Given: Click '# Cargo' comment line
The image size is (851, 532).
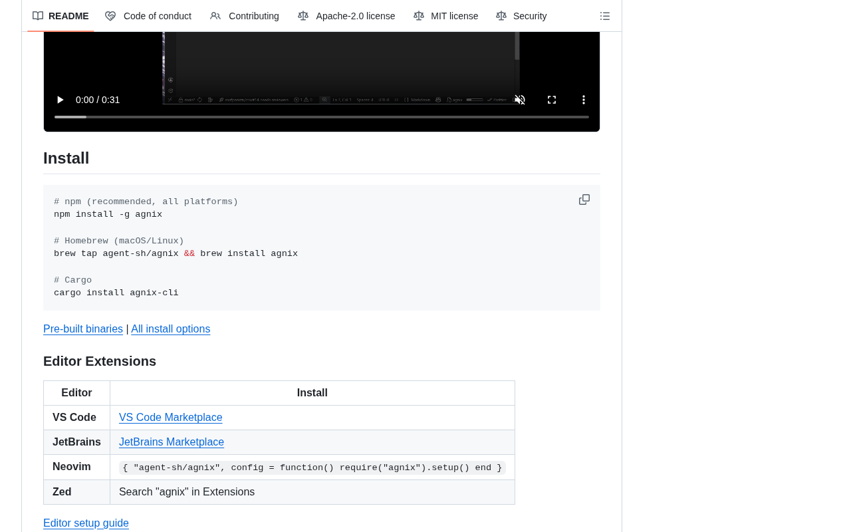Looking at the screenshot, I should [x=73, y=281].
